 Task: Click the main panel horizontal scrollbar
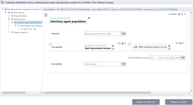98,93
